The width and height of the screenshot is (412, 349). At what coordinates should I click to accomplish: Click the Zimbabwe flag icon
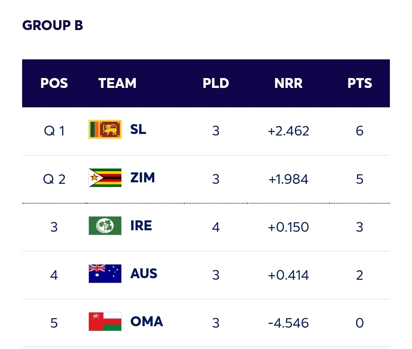105,178
